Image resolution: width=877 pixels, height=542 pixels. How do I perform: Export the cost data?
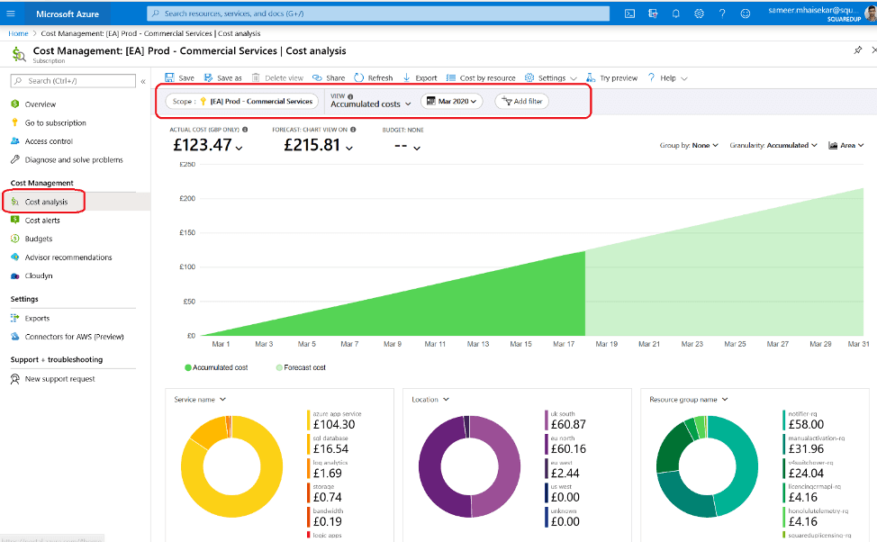point(420,77)
